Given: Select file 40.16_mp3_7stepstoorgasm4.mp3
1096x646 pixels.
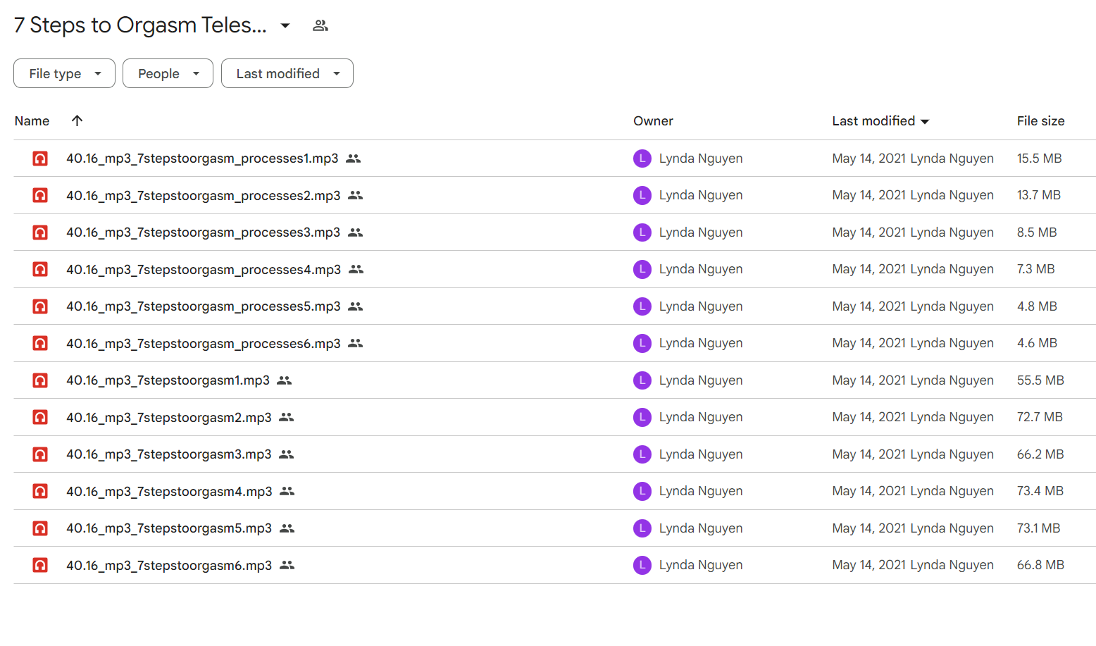Looking at the screenshot, I should [169, 491].
